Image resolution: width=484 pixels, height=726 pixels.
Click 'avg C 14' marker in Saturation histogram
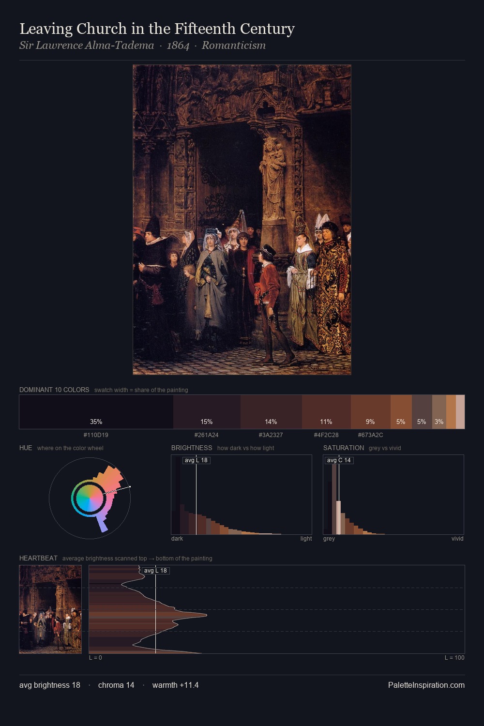pos(339,460)
